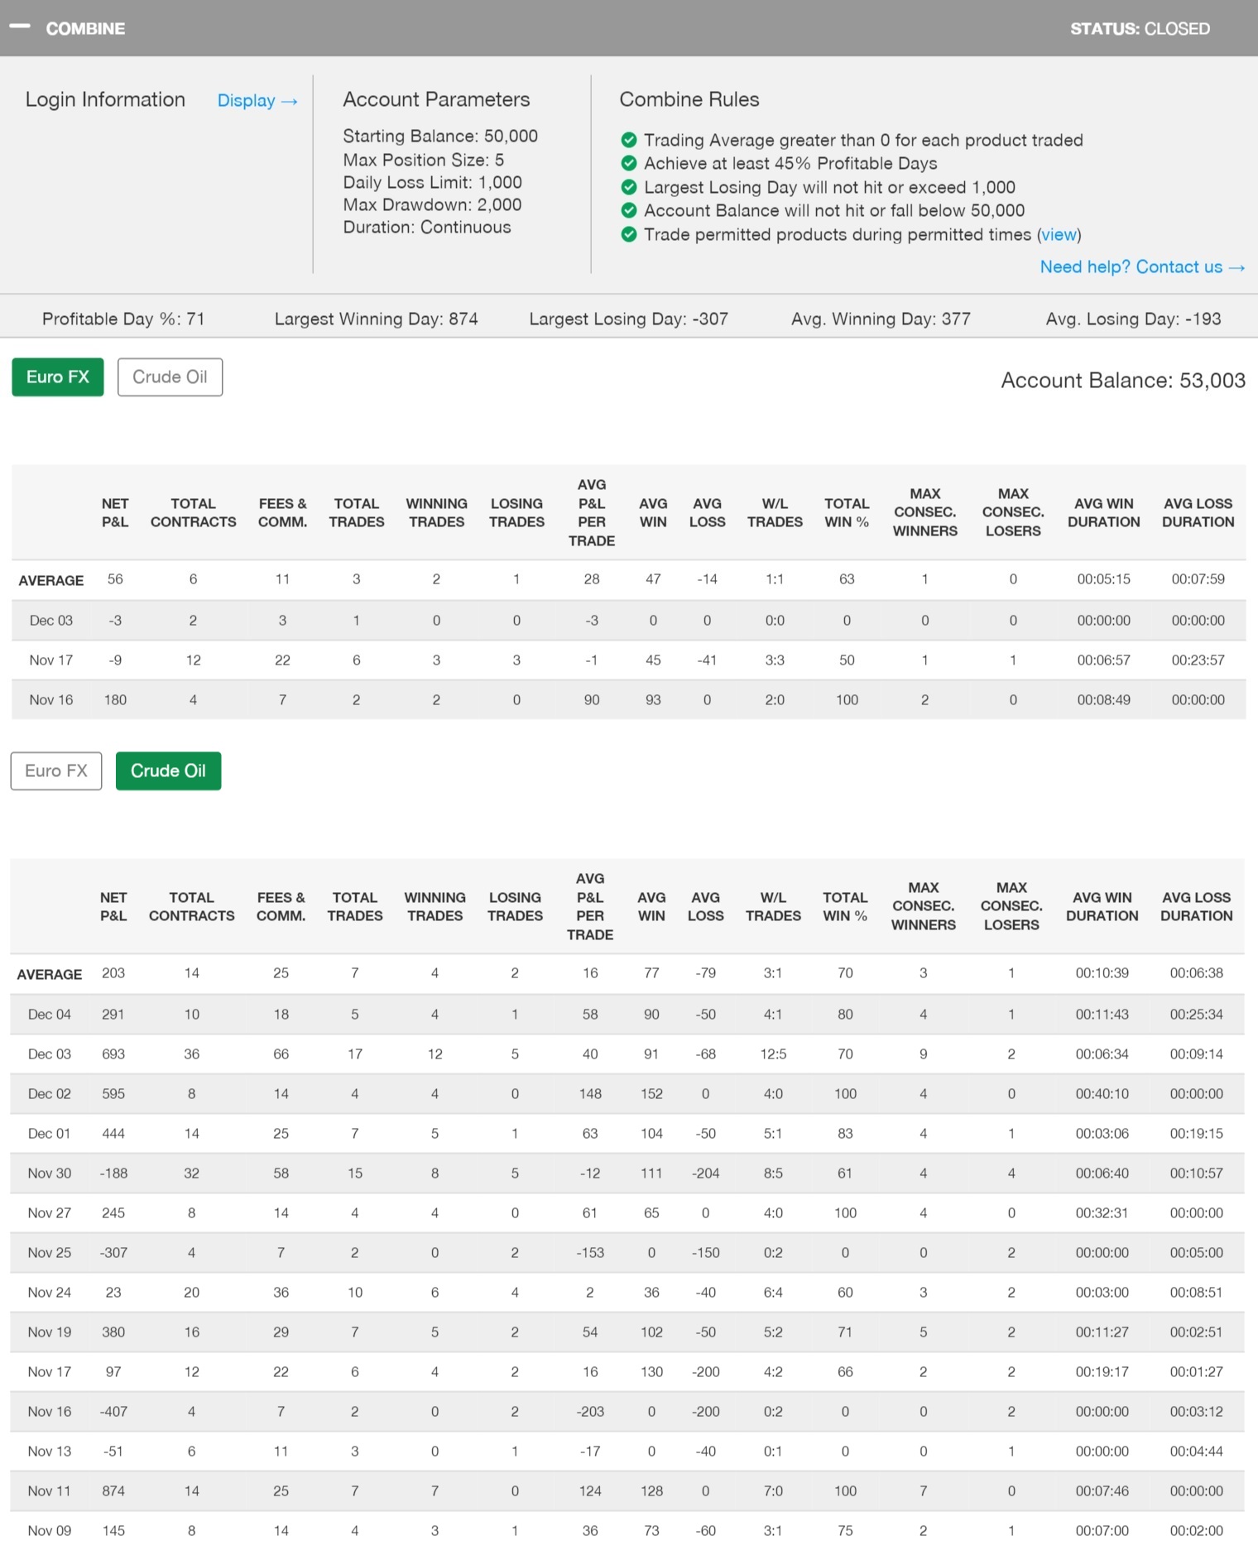This screenshot has width=1258, height=1555.
Task: Switch to Crude Oil tab in upper table
Action: click(170, 377)
